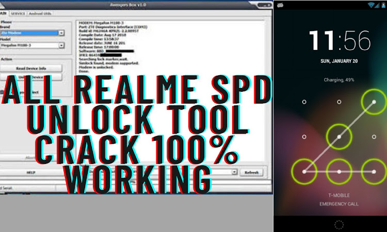Open the Model dropdown arrow
This screenshot has height=232, width=387.
tap(61, 45)
